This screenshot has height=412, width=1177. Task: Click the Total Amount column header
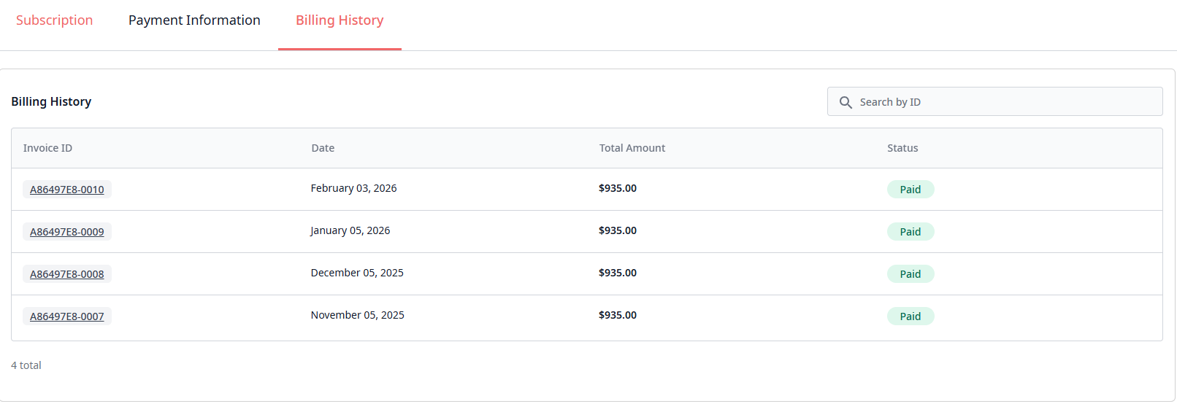tap(632, 148)
